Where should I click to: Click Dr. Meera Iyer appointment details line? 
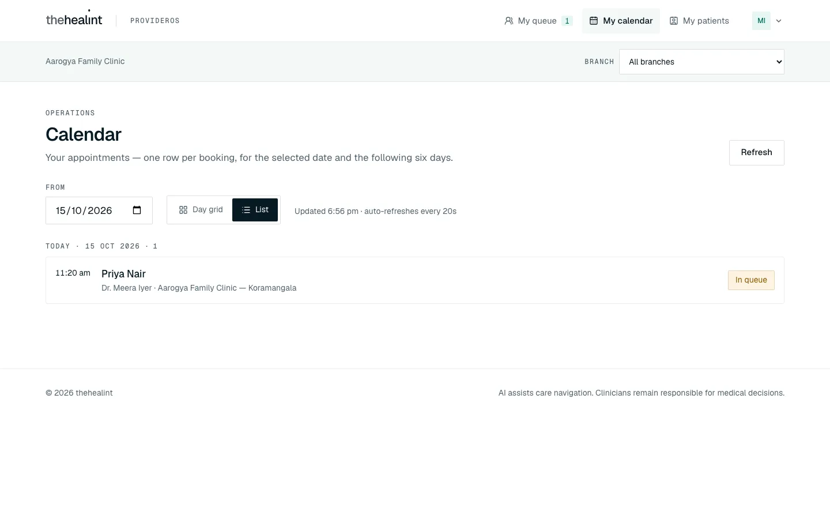199,288
